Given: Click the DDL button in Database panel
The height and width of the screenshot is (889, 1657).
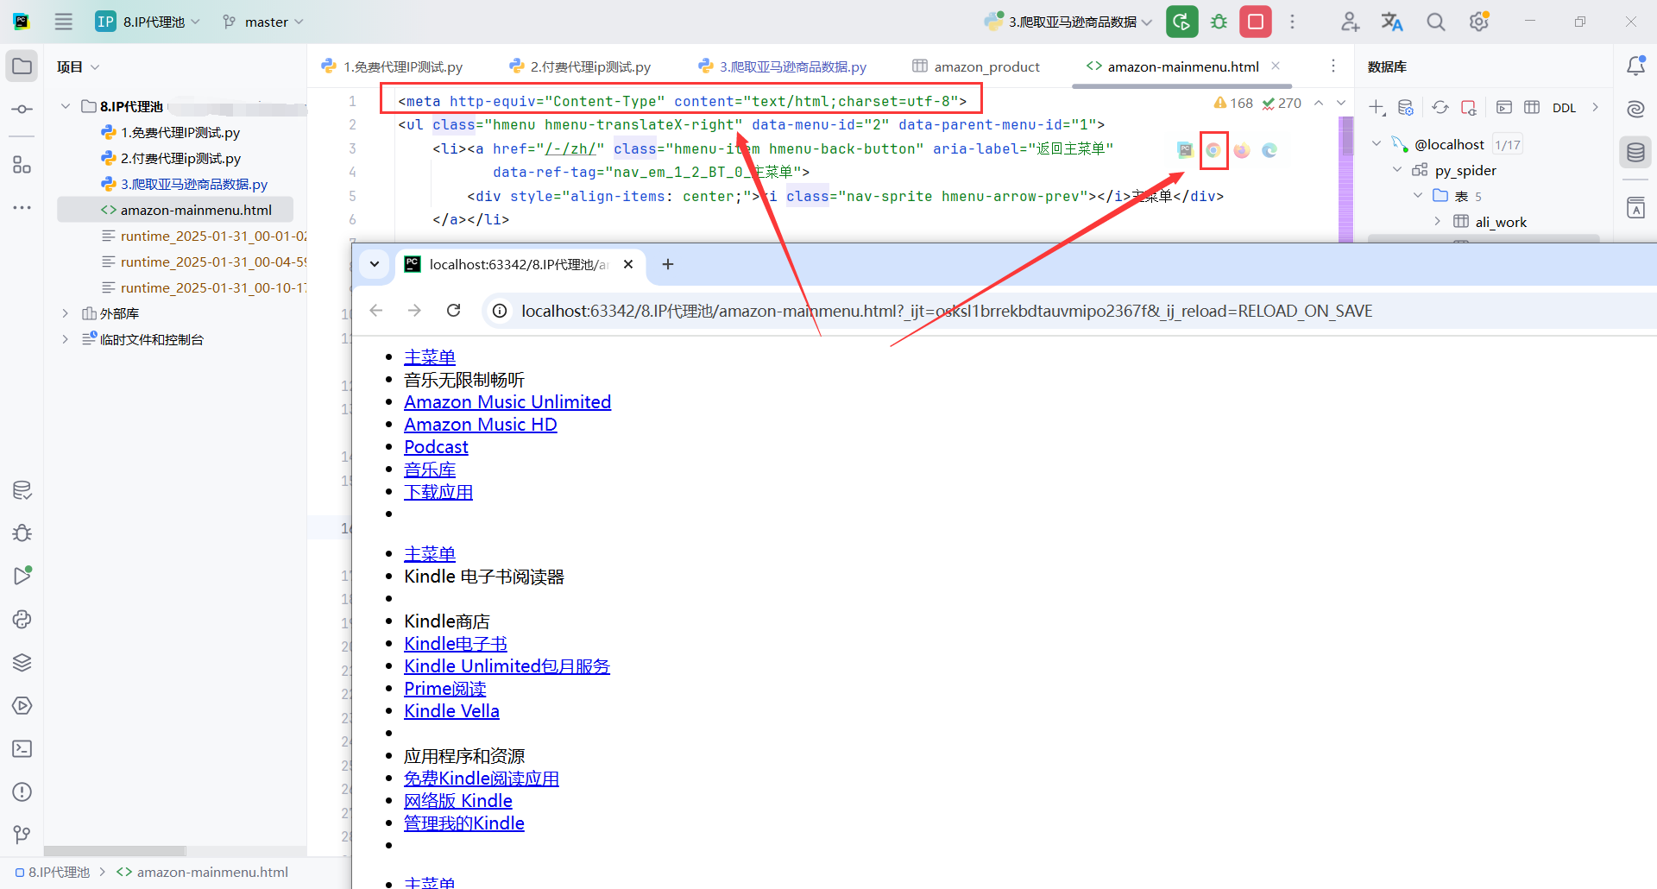Looking at the screenshot, I should click(1564, 108).
